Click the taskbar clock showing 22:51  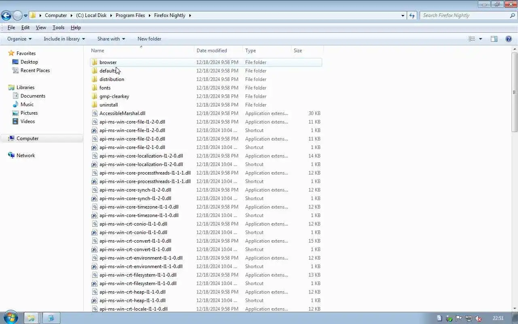click(x=498, y=318)
